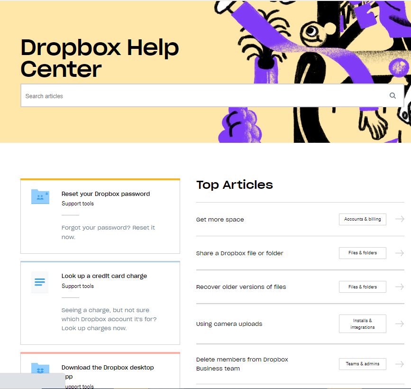Click the arrow icon in Using camera uploads row
The image size is (411, 389).
coord(400,324)
